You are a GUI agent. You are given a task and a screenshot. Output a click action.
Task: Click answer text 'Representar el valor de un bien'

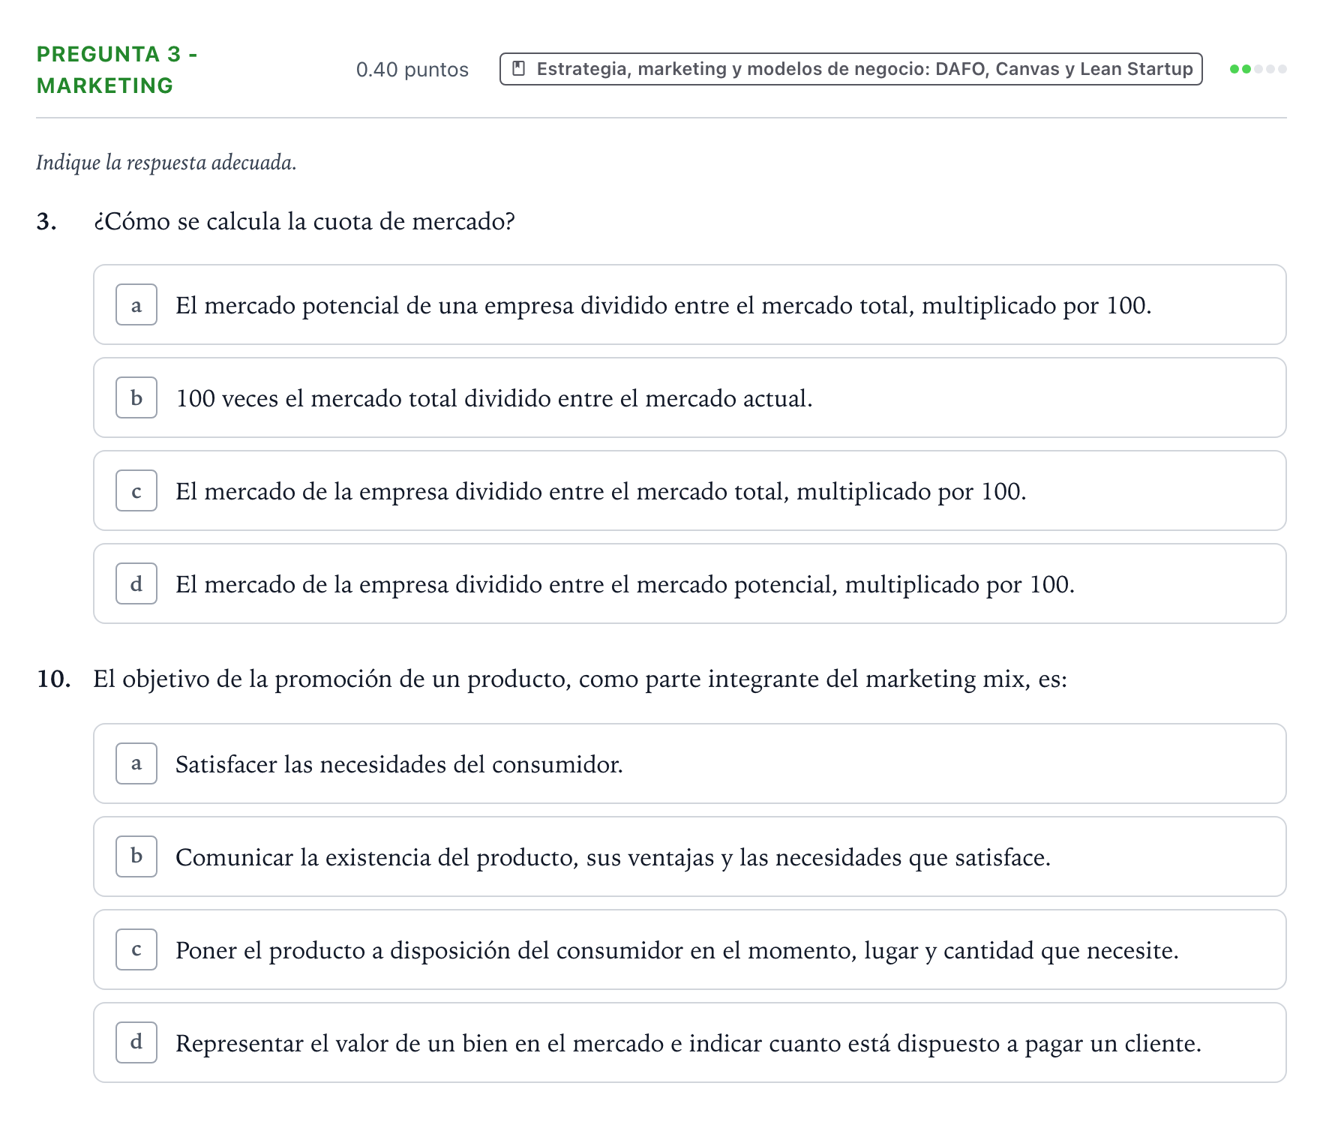click(342, 1043)
